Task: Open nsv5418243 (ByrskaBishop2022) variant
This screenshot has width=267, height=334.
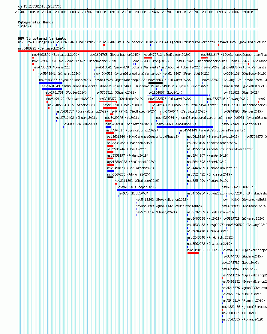Action: [162, 200]
